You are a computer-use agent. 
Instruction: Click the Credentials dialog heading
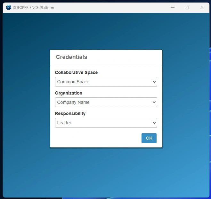(x=71, y=57)
